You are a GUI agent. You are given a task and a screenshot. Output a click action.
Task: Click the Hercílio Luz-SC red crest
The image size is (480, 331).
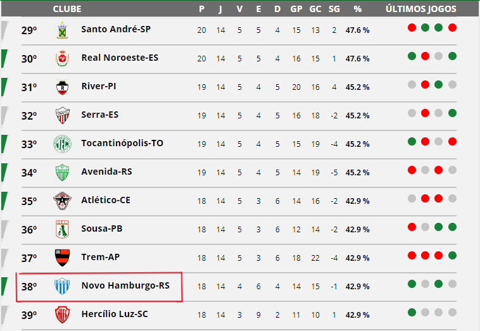coord(63,315)
